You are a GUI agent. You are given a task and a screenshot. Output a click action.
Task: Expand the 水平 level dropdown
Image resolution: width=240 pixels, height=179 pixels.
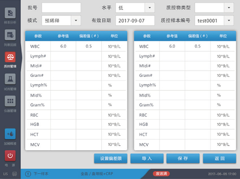tap(150, 8)
